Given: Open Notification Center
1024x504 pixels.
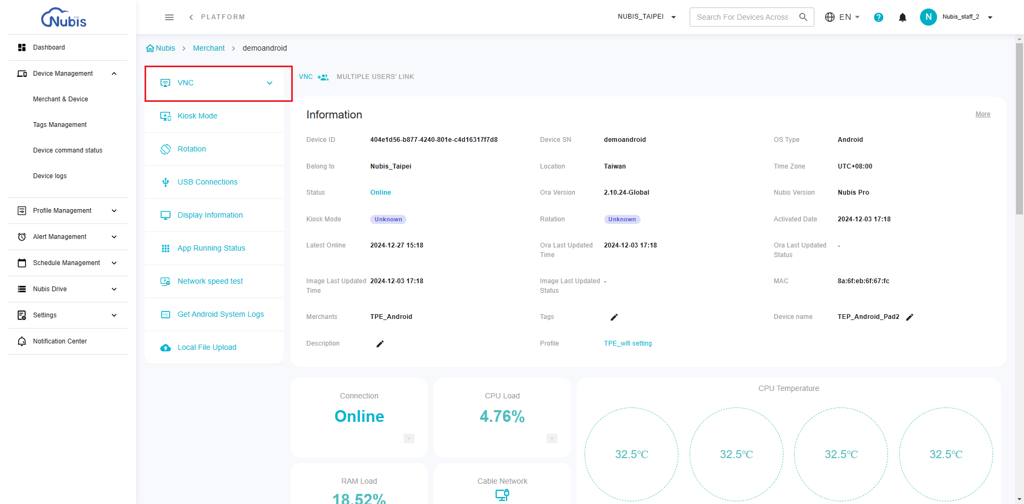Looking at the screenshot, I should [x=68, y=341].
